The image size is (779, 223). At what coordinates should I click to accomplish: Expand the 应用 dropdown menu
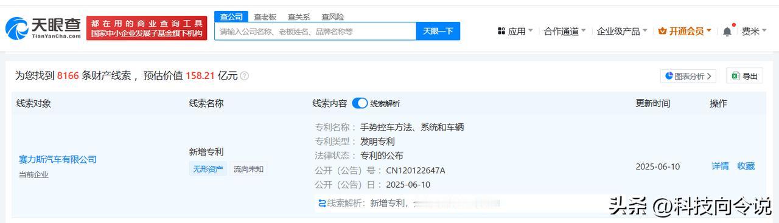515,31
